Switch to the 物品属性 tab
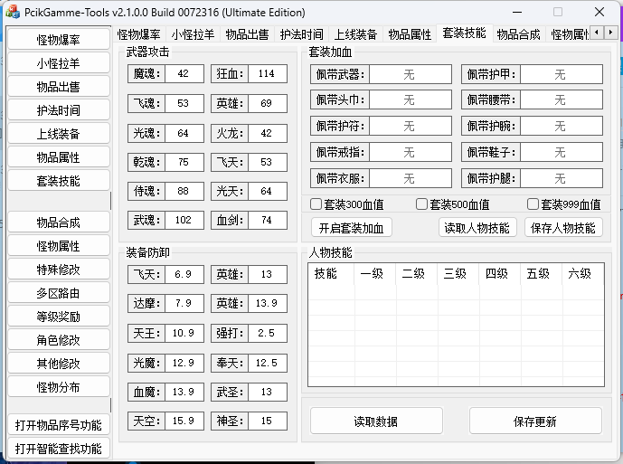 410,34
